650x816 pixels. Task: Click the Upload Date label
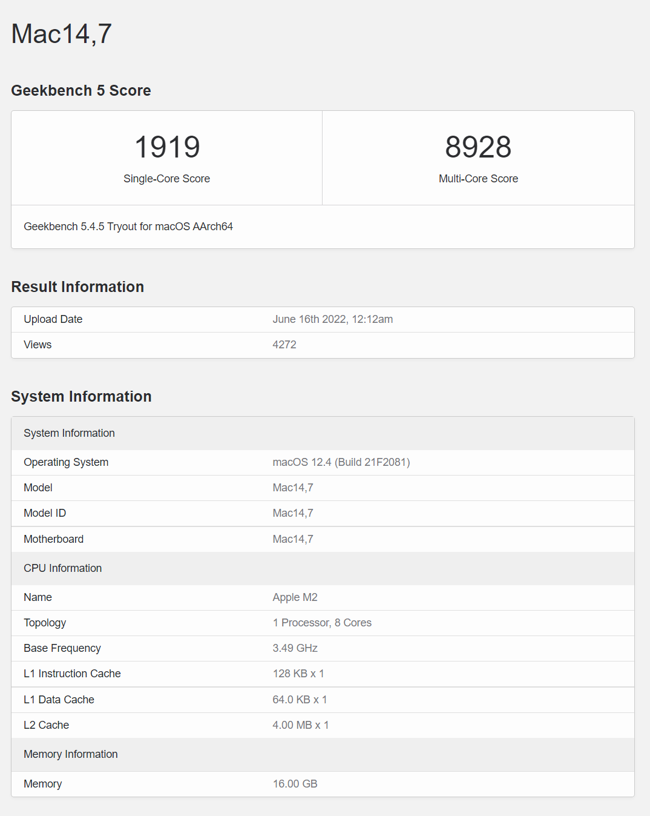pyautogui.click(x=53, y=319)
